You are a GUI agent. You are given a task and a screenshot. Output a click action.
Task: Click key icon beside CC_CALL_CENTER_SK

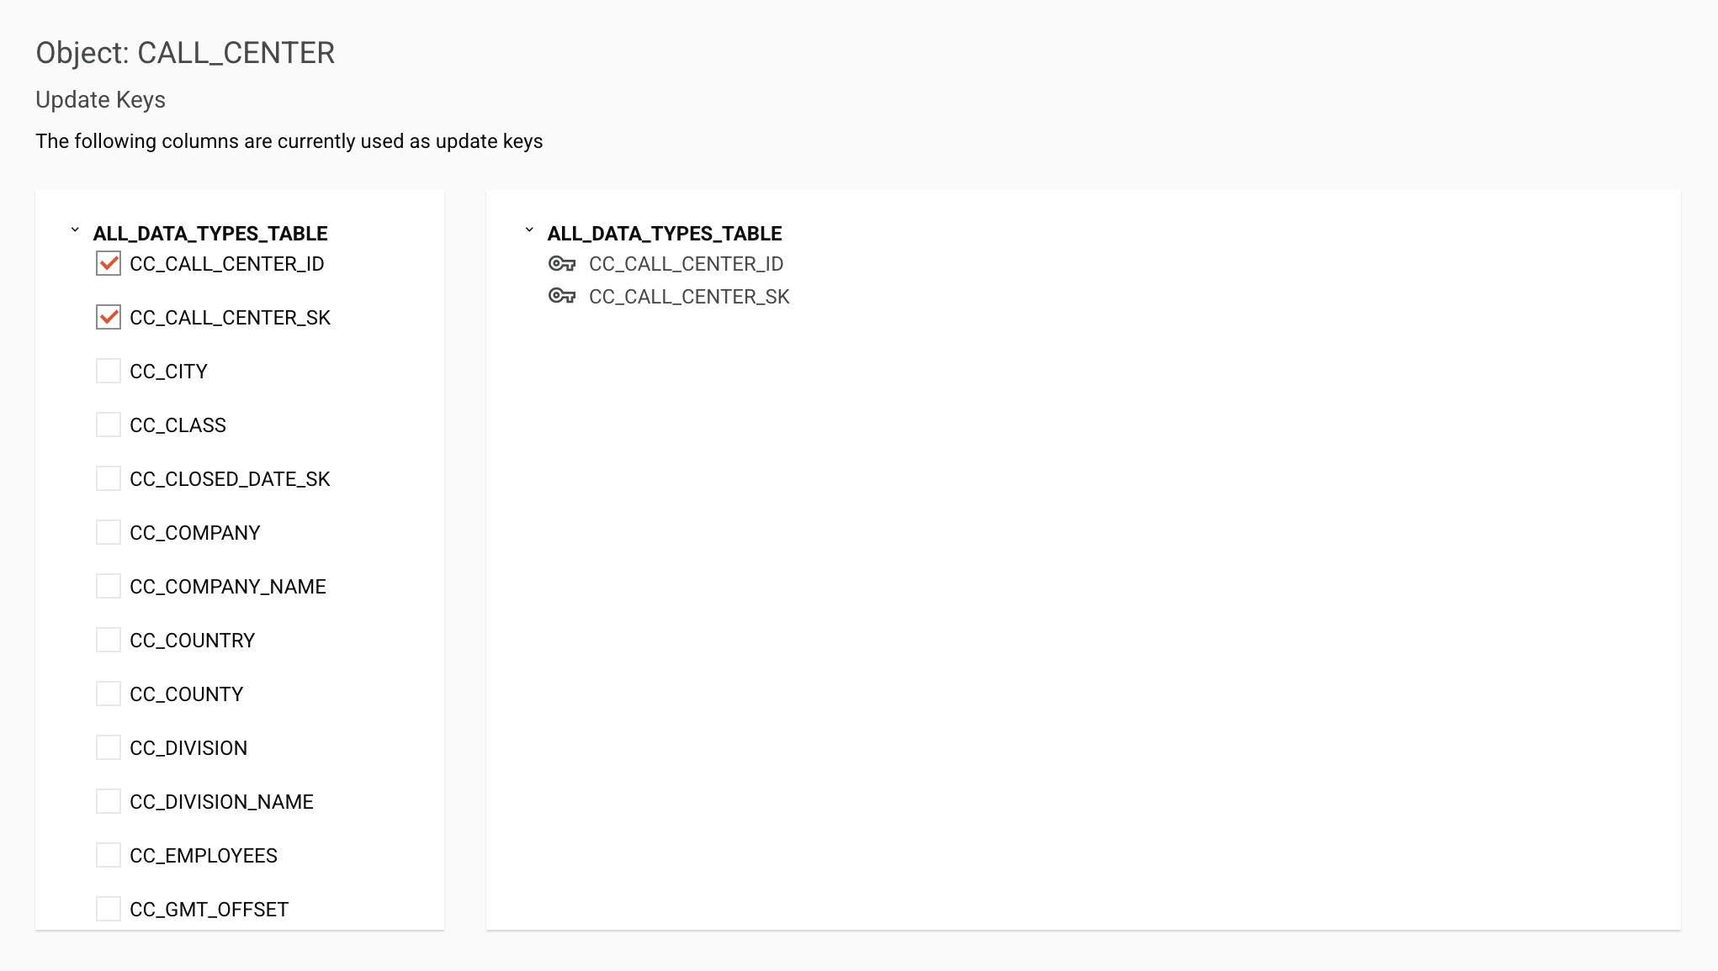561,296
